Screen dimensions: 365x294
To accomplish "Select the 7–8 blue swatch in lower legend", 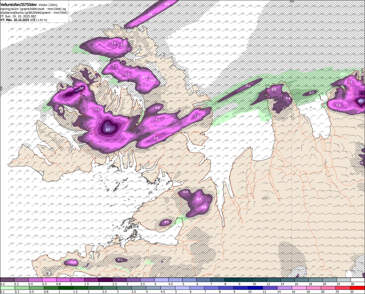I will [x=212, y=287].
